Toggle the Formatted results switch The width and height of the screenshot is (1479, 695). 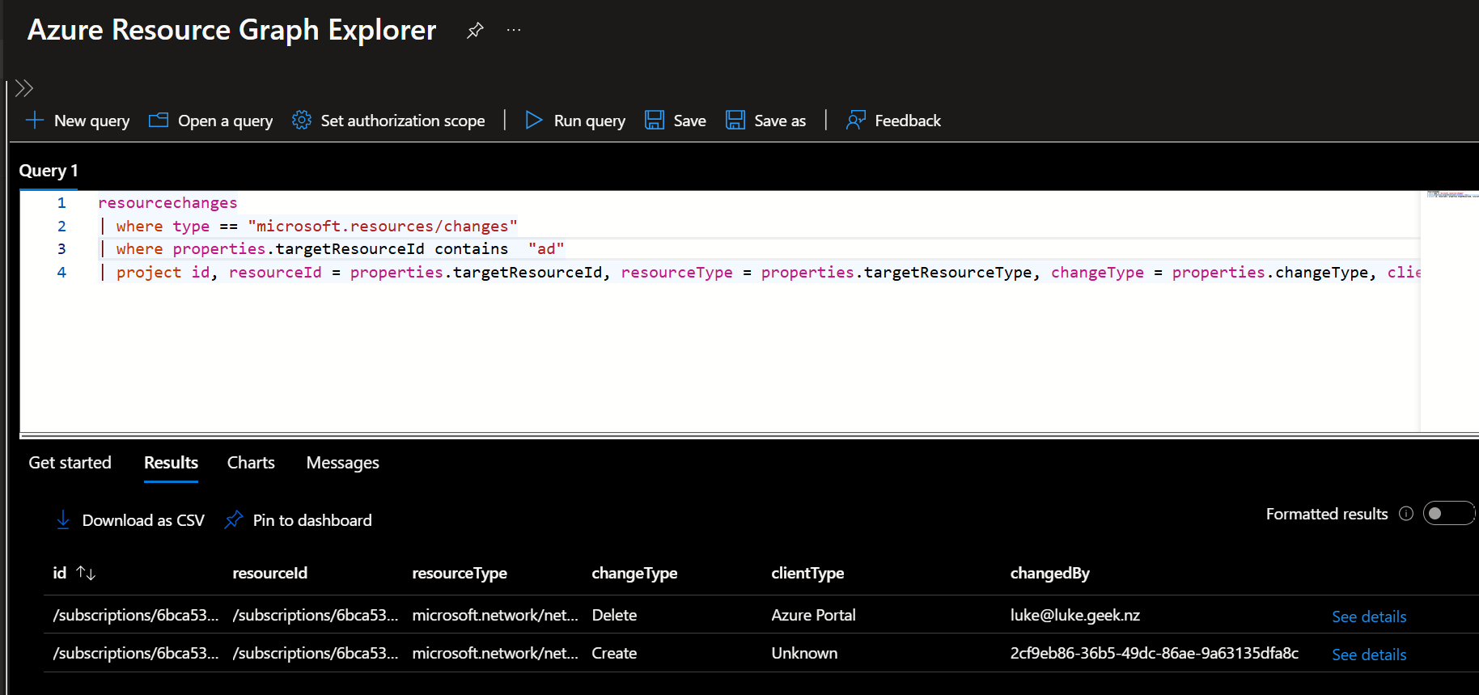click(1448, 514)
